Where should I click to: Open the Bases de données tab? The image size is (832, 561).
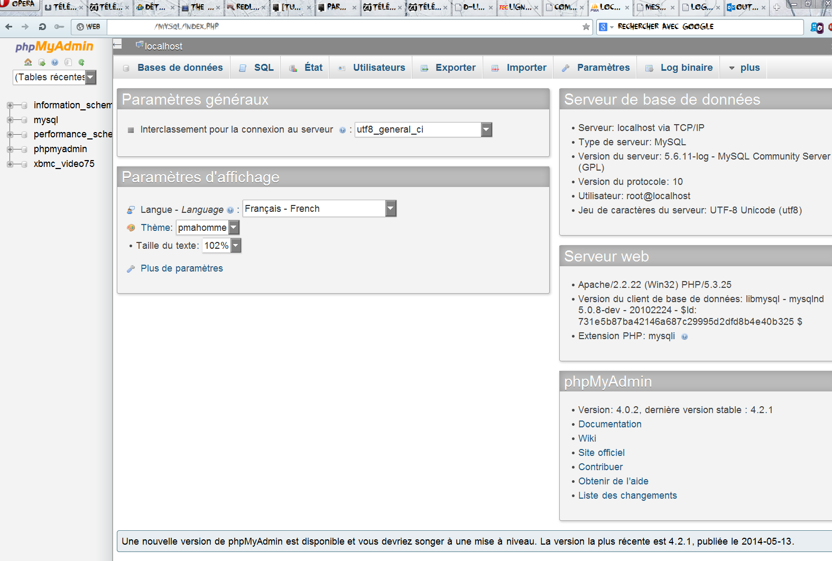(x=172, y=68)
